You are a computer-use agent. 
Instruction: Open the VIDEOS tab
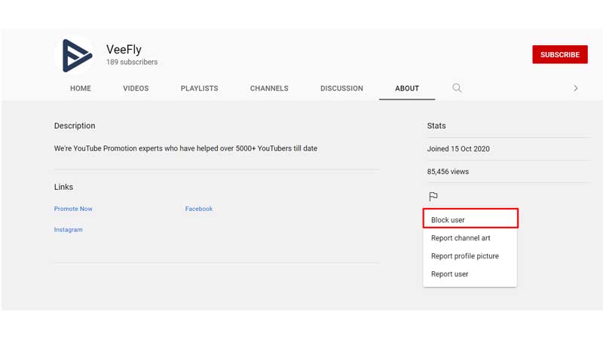(136, 88)
